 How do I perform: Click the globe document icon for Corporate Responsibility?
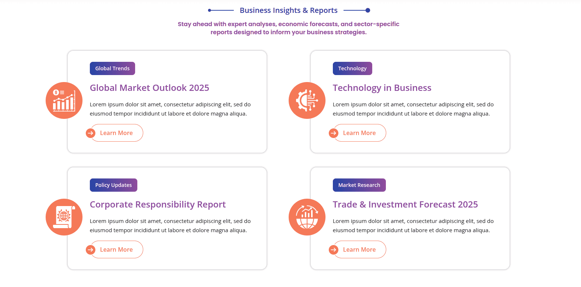coord(64,217)
